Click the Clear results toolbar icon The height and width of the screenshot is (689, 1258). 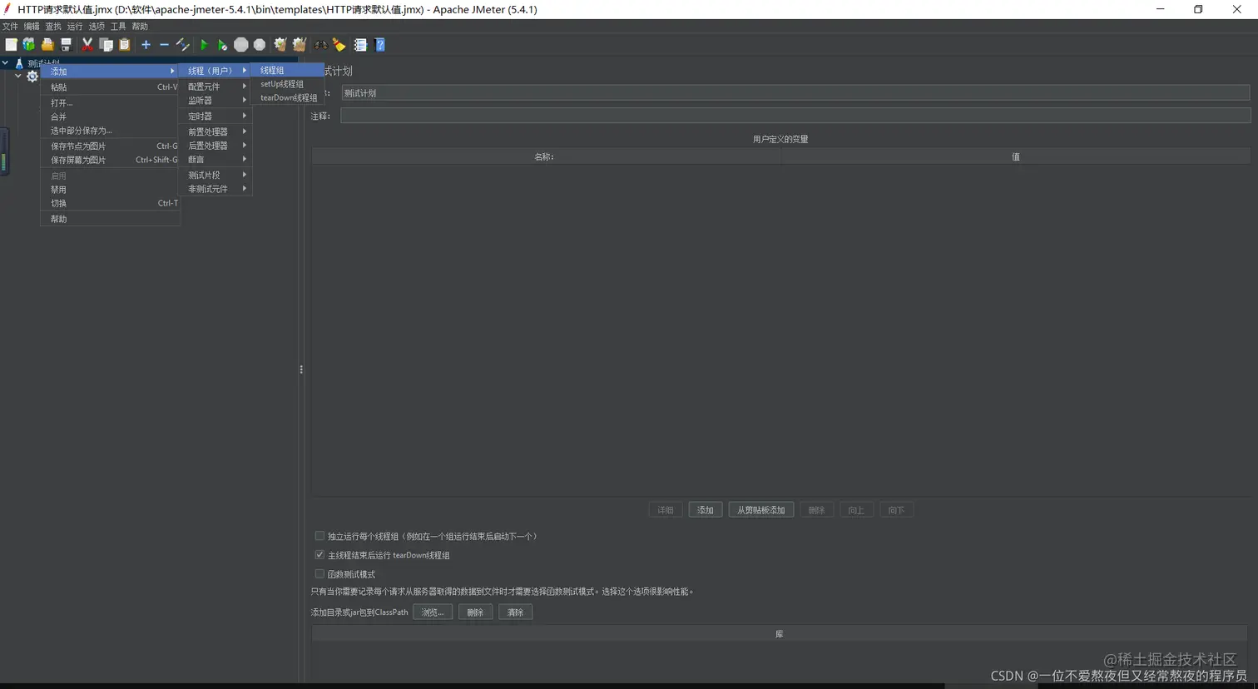click(280, 45)
